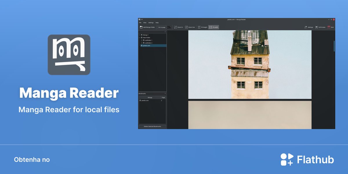Click the Full Screen toolbar icon

(x=317, y=27)
